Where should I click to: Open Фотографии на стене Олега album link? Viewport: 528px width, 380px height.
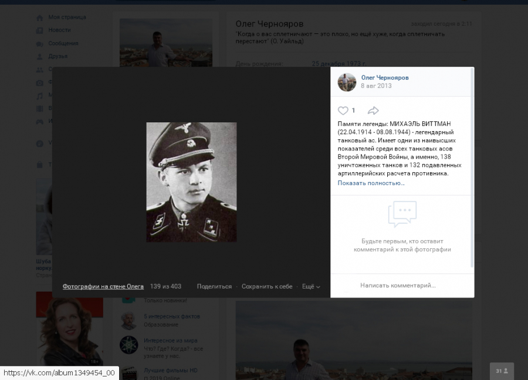point(103,286)
